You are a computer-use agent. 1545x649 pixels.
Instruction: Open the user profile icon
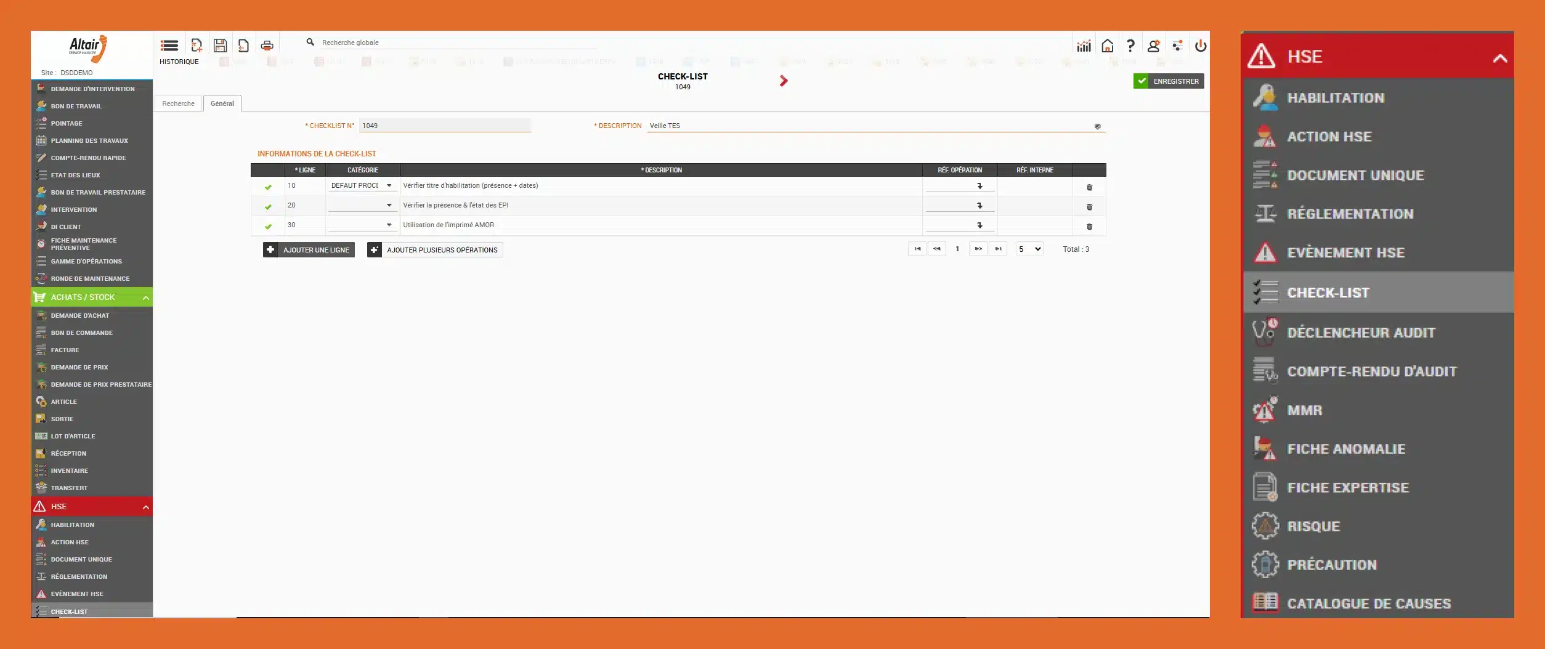[x=1153, y=46]
